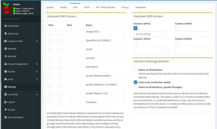Select Listen on all interfaces radio
The image size is (217, 129).
136,70
